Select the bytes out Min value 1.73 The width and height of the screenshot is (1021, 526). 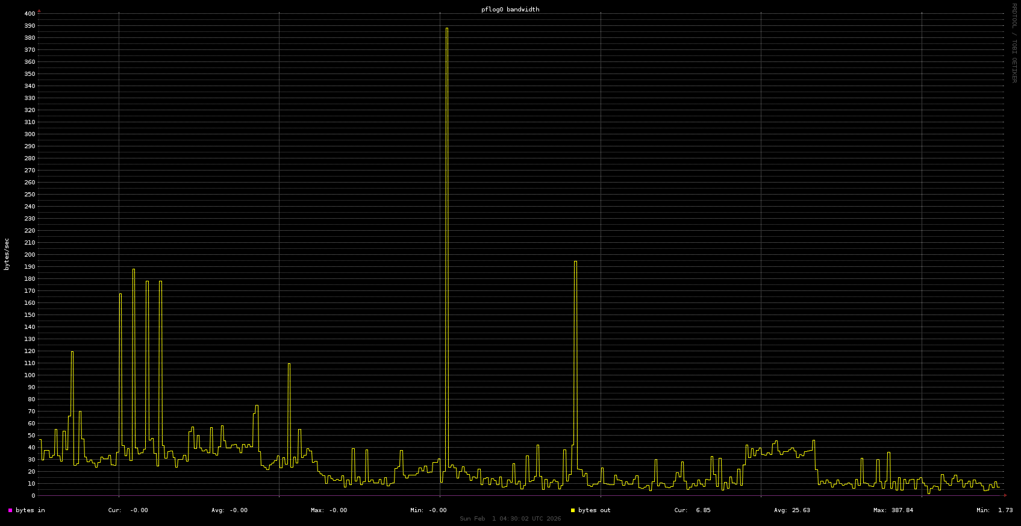1005,510
